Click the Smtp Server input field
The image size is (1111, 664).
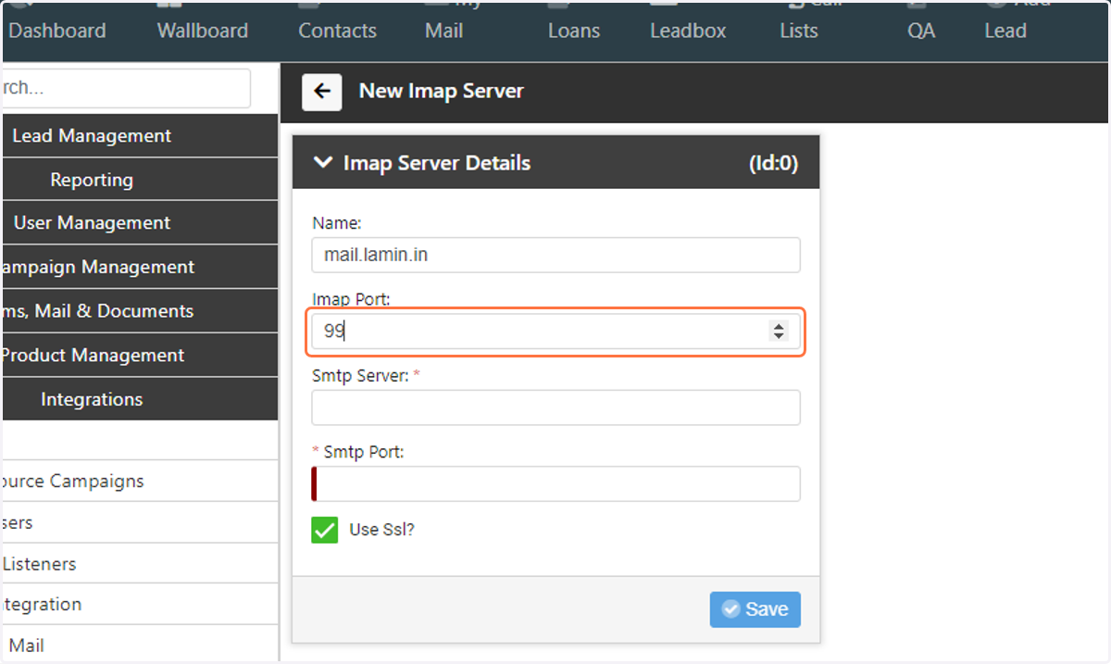tap(555, 407)
